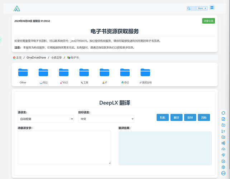This screenshot has height=179, width=230.
Task: Click remove empty folder icon
Action: 223,137
